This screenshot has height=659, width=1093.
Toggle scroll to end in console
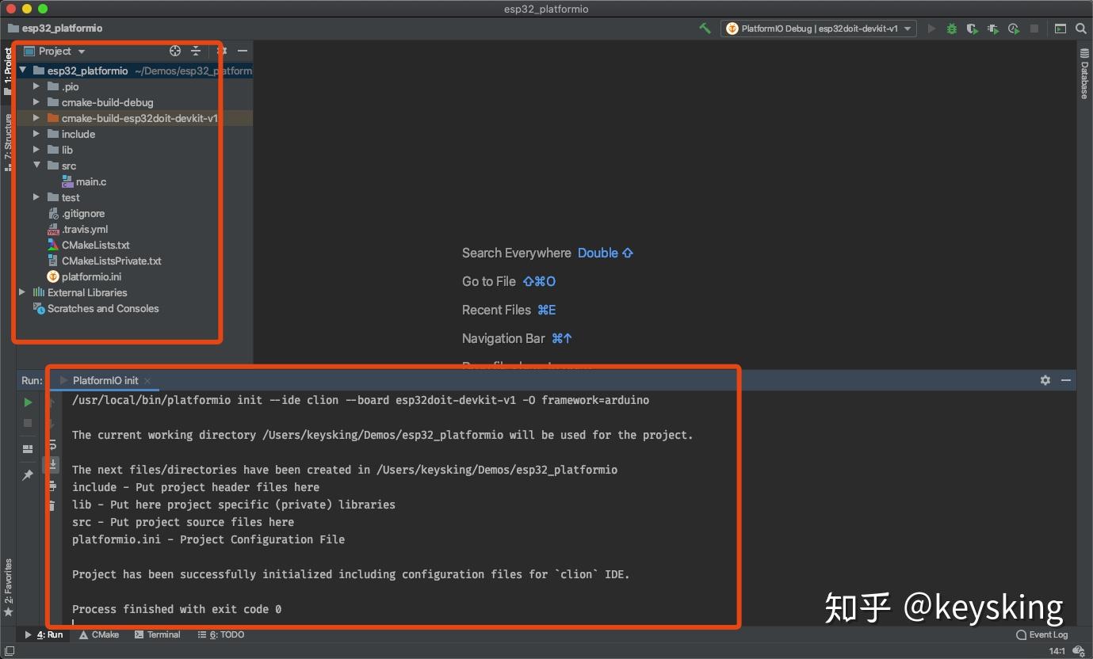(x=52, y=464)
